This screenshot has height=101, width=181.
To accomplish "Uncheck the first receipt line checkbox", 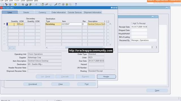I will [x=5, y=24].
